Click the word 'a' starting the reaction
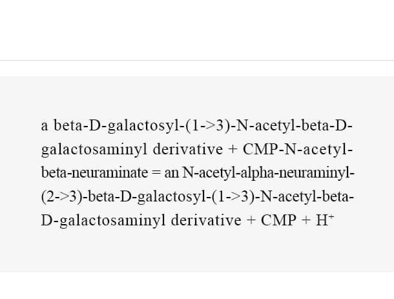This screenshot has height=299, width=394. (44, 126)
